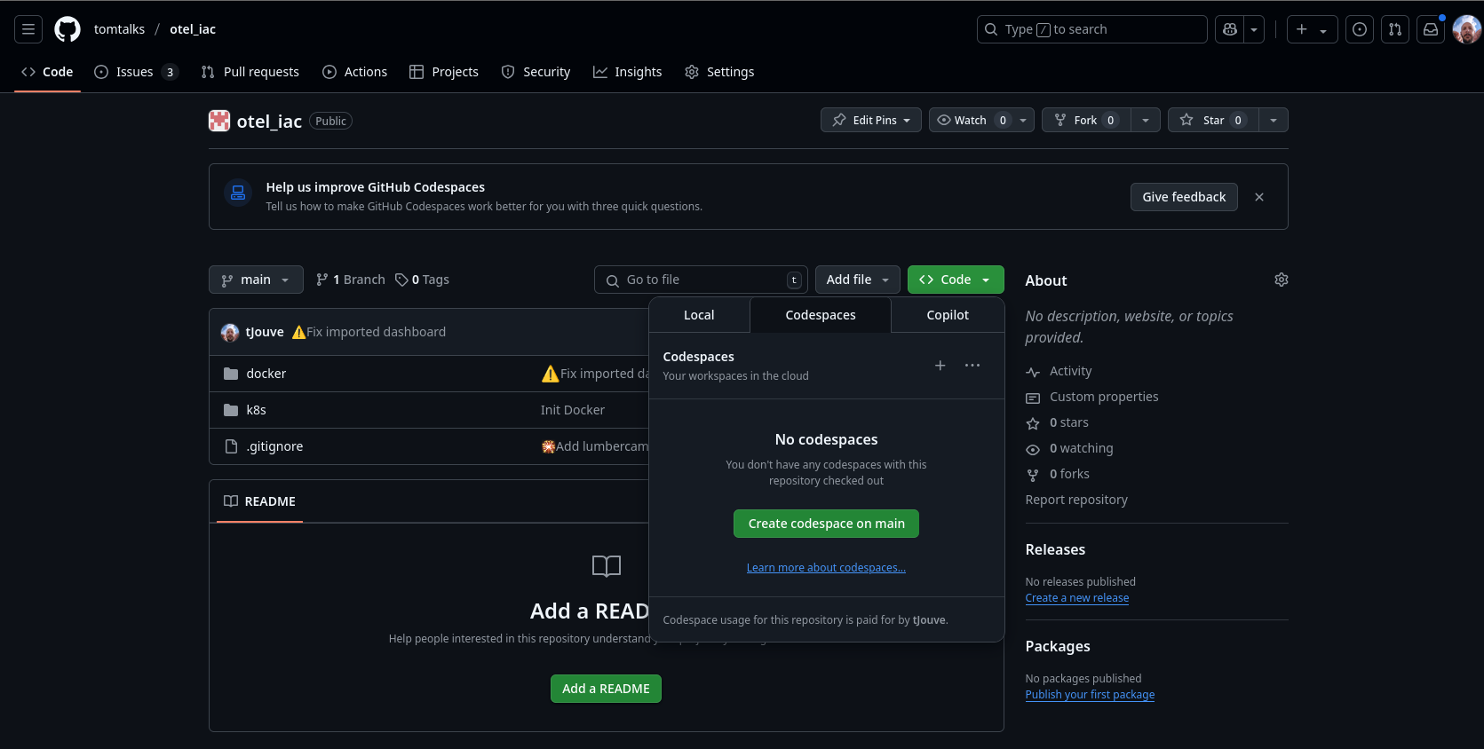1484x749 pixels.
Task: Click the tomtalks owner breadcrumb
Action: (119, 29)
